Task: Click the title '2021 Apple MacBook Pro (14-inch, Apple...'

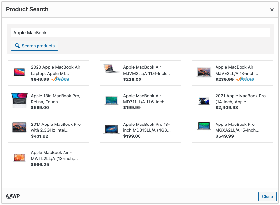Action: [x=241, y=99]
